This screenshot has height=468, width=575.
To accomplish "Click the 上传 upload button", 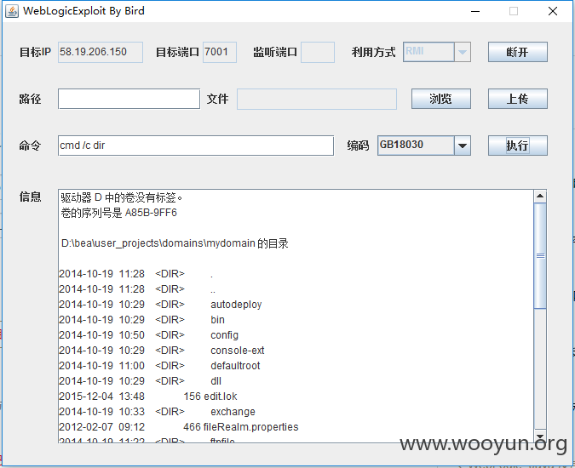I will pos(517,99).
